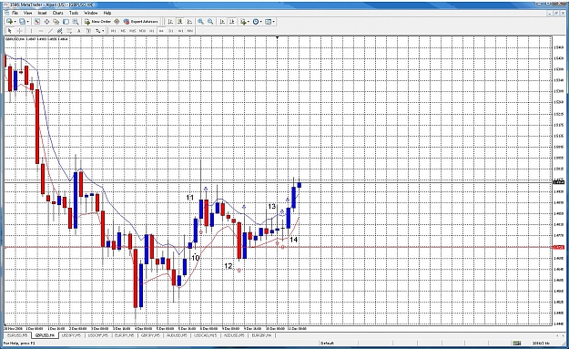Click the Indicators list toolbar icon
The image size is (569, 349).
tap(243, 22)
